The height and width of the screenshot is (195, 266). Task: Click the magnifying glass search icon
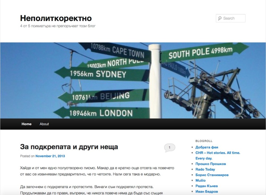pyautogui.click(x=220, y=18)
